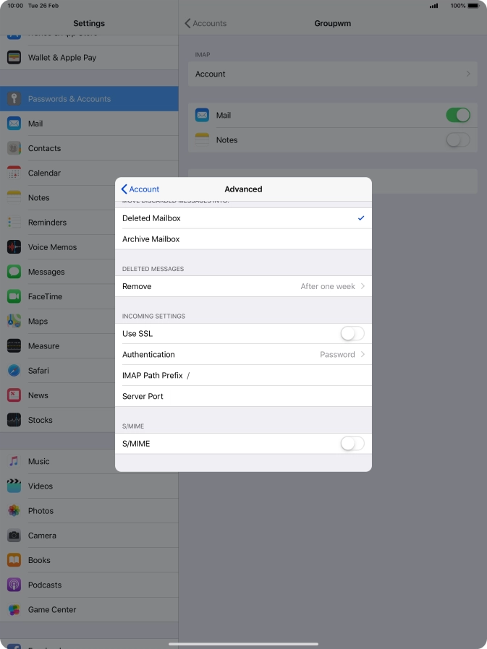Tap the Stocks icon in sidebar

[x=14, y=420]
